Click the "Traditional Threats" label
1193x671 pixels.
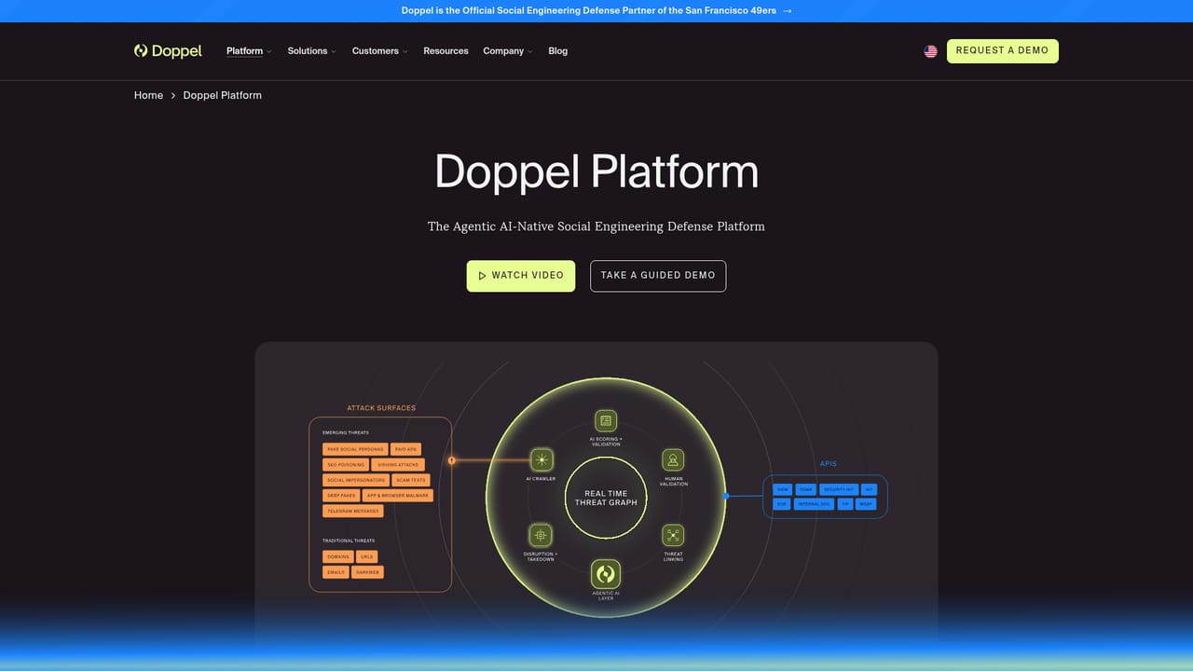pos(349,541)
